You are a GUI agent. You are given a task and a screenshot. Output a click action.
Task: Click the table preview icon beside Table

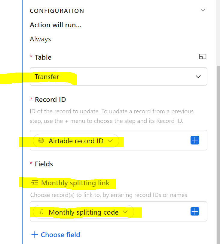(x=203, y=56)
